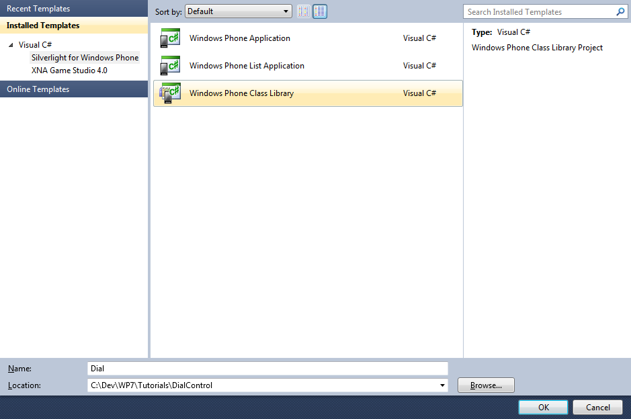Open Online Templates section
631x419 pixels.
pyautogui.click(x=74, y=89)
